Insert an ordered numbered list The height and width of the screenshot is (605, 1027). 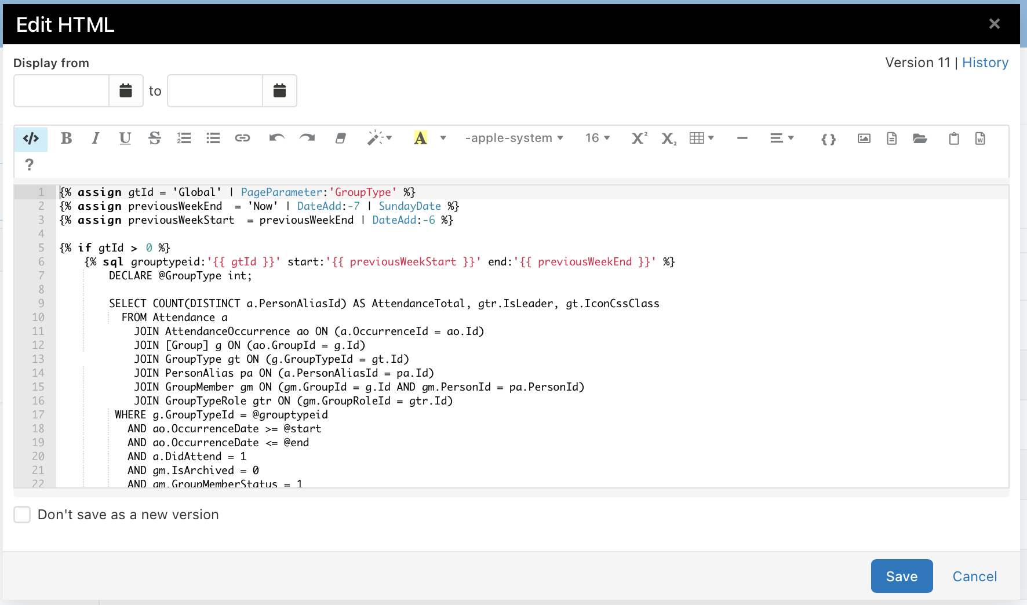184,139
